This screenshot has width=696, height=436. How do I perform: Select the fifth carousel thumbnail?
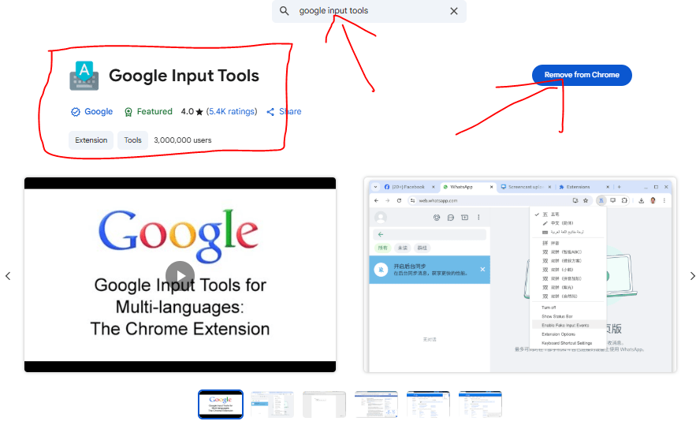[x=428, y=404]
